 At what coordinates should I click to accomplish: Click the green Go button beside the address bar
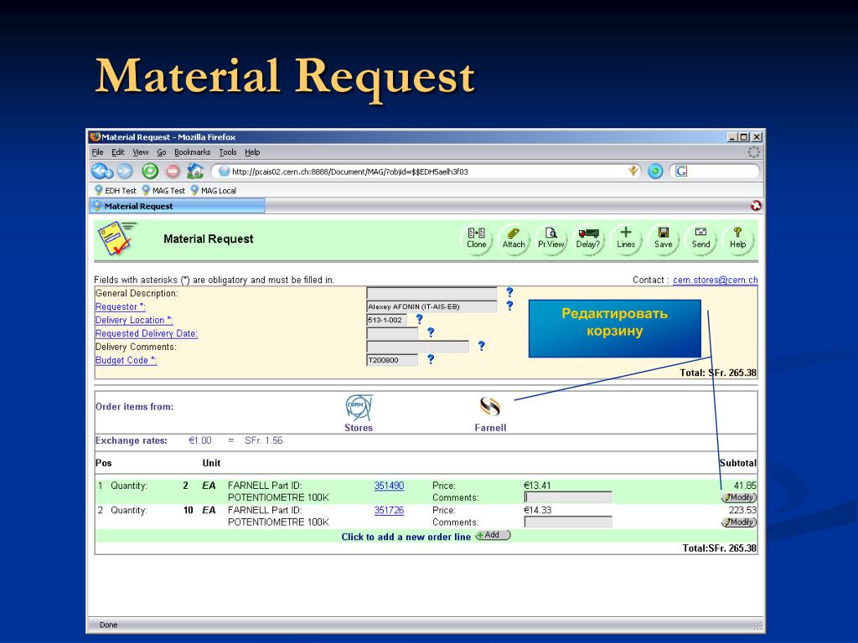tap(655, 171)
